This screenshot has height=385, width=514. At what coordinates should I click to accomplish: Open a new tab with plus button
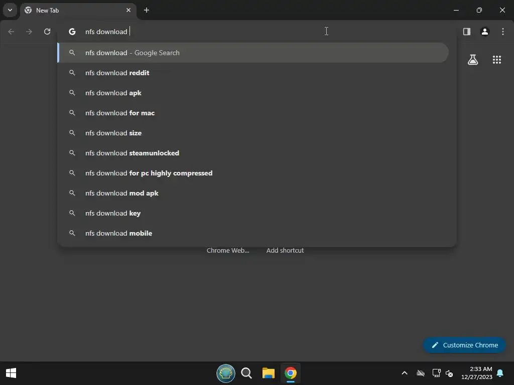coord(147,10)
